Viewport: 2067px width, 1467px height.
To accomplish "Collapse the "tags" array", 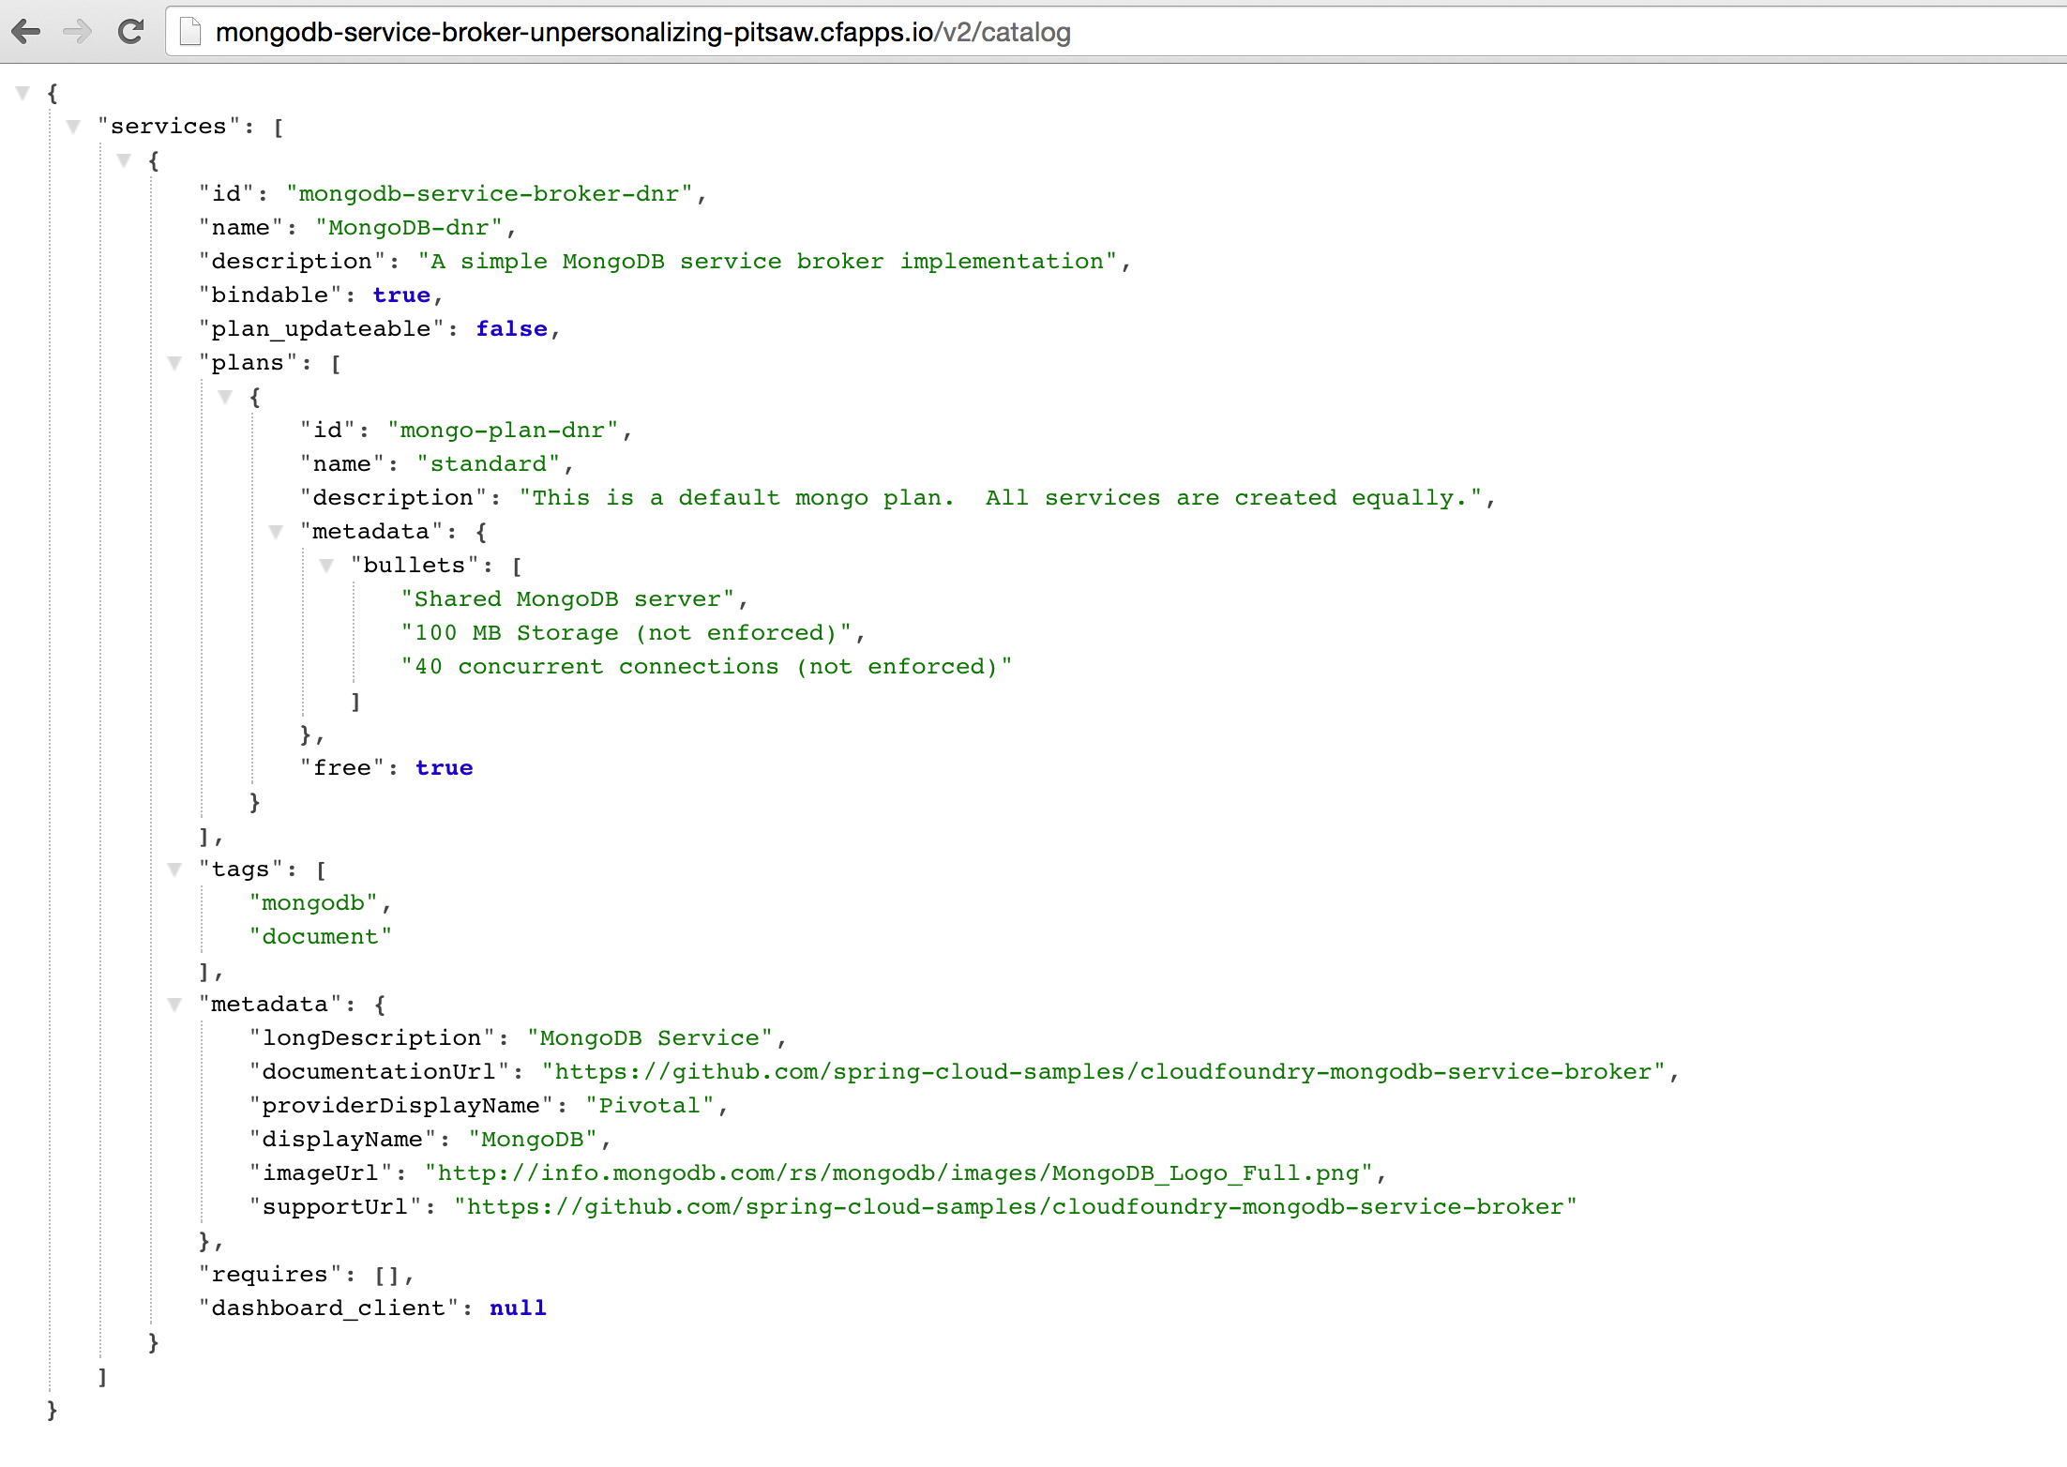I will coord(174,870).
